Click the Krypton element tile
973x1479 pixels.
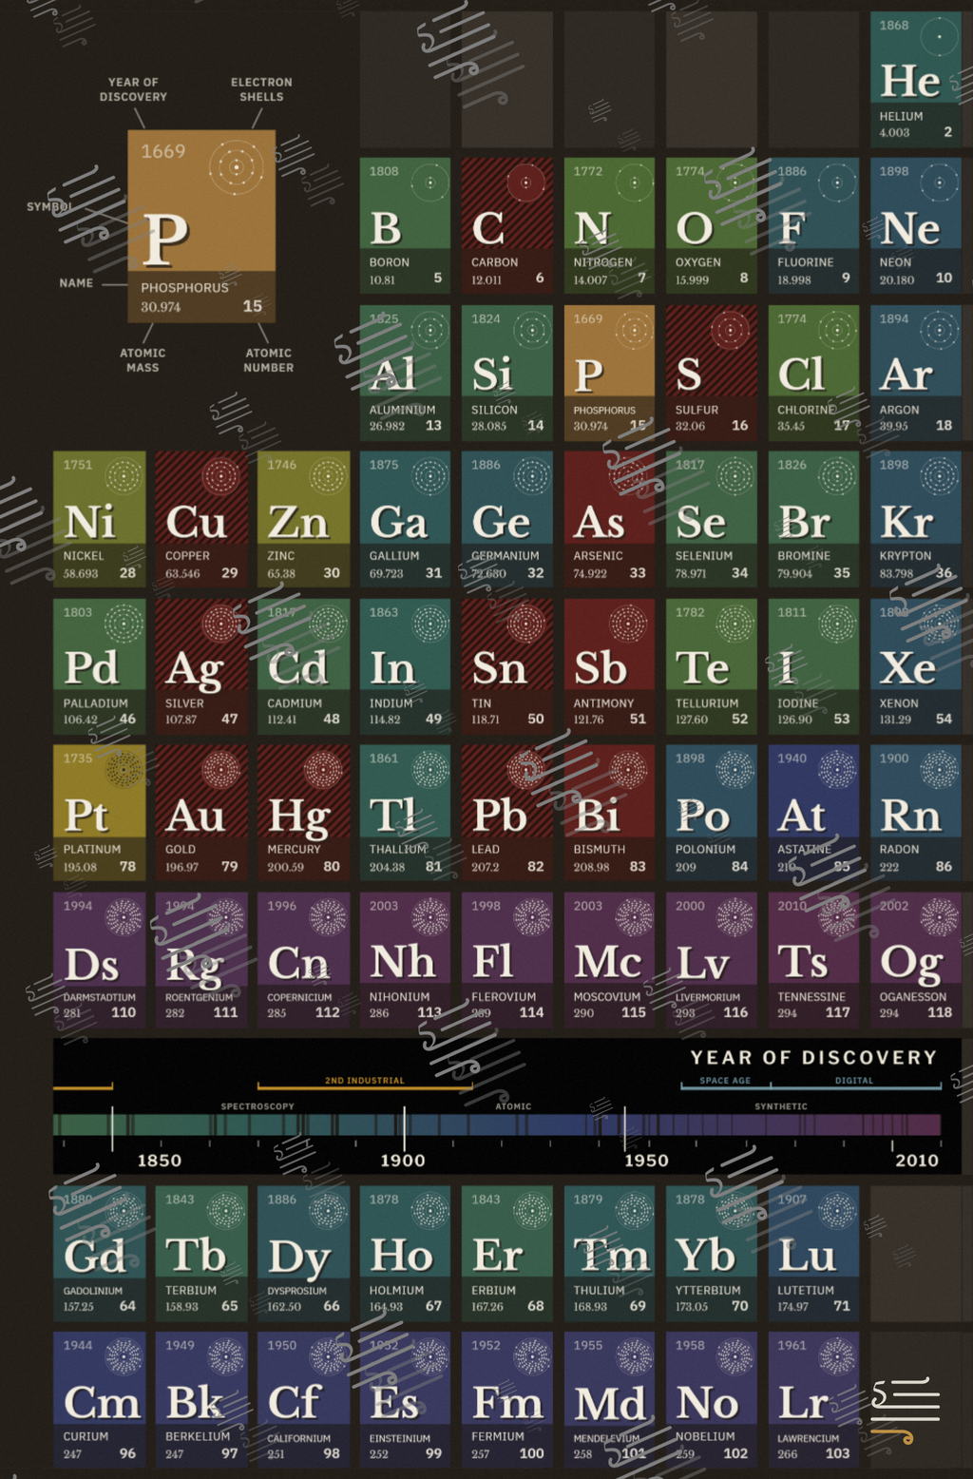[915, 519]
